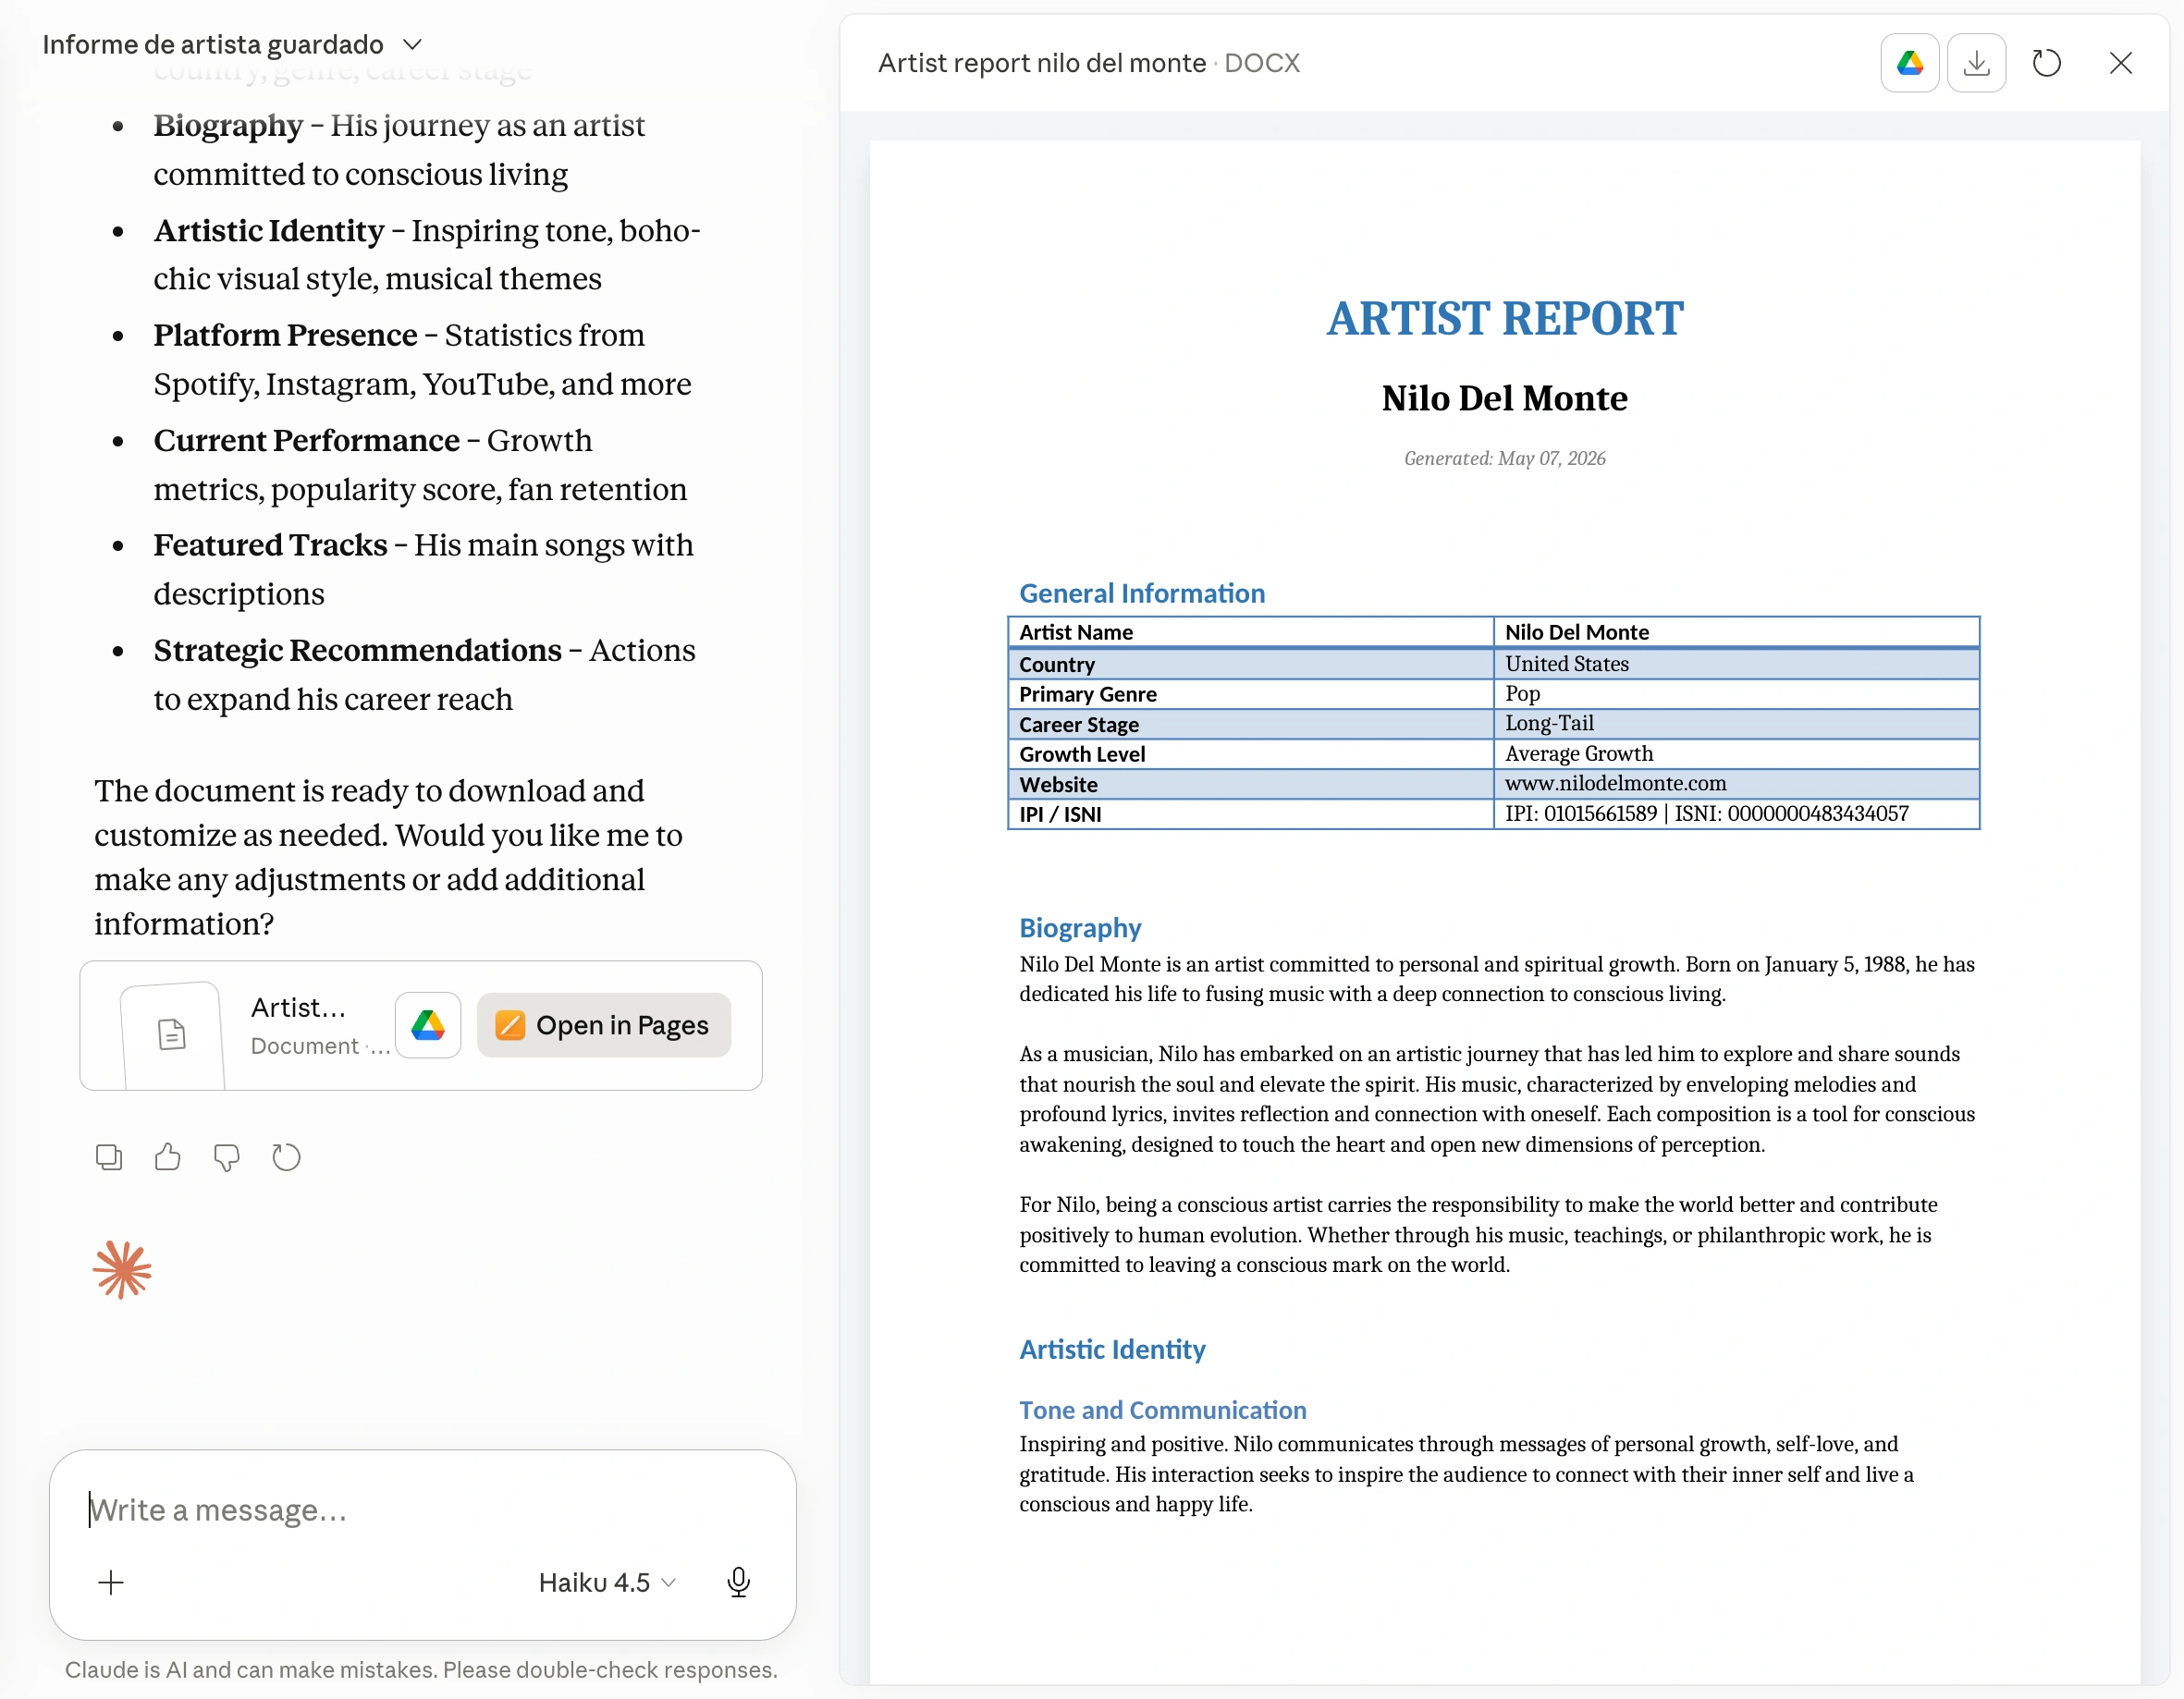Screen dimensions: 2184x1699
Task: Click the Google Drive icon in the file card
Action: (x=428, y=1025)
